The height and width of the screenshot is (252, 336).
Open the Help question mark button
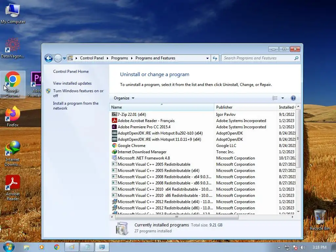pyautogui.click(x=293, y=98)
